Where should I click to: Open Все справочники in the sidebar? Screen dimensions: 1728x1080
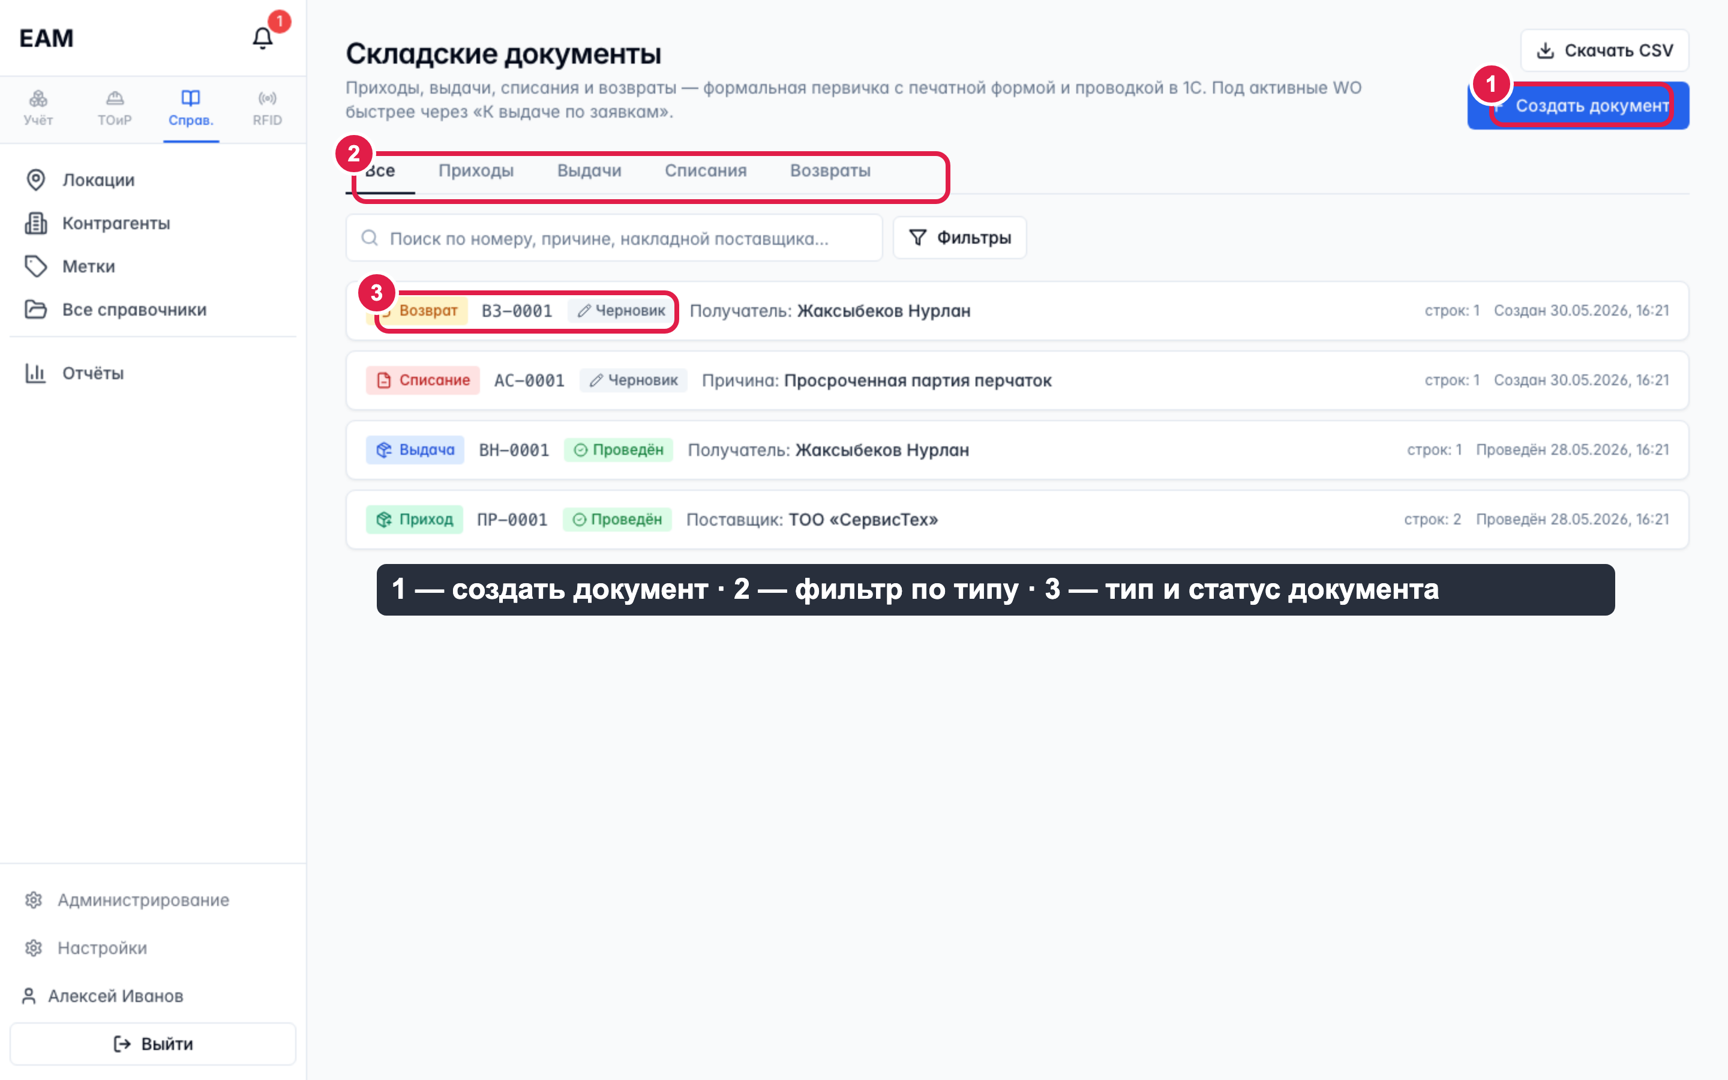click(x=153, y=310)
